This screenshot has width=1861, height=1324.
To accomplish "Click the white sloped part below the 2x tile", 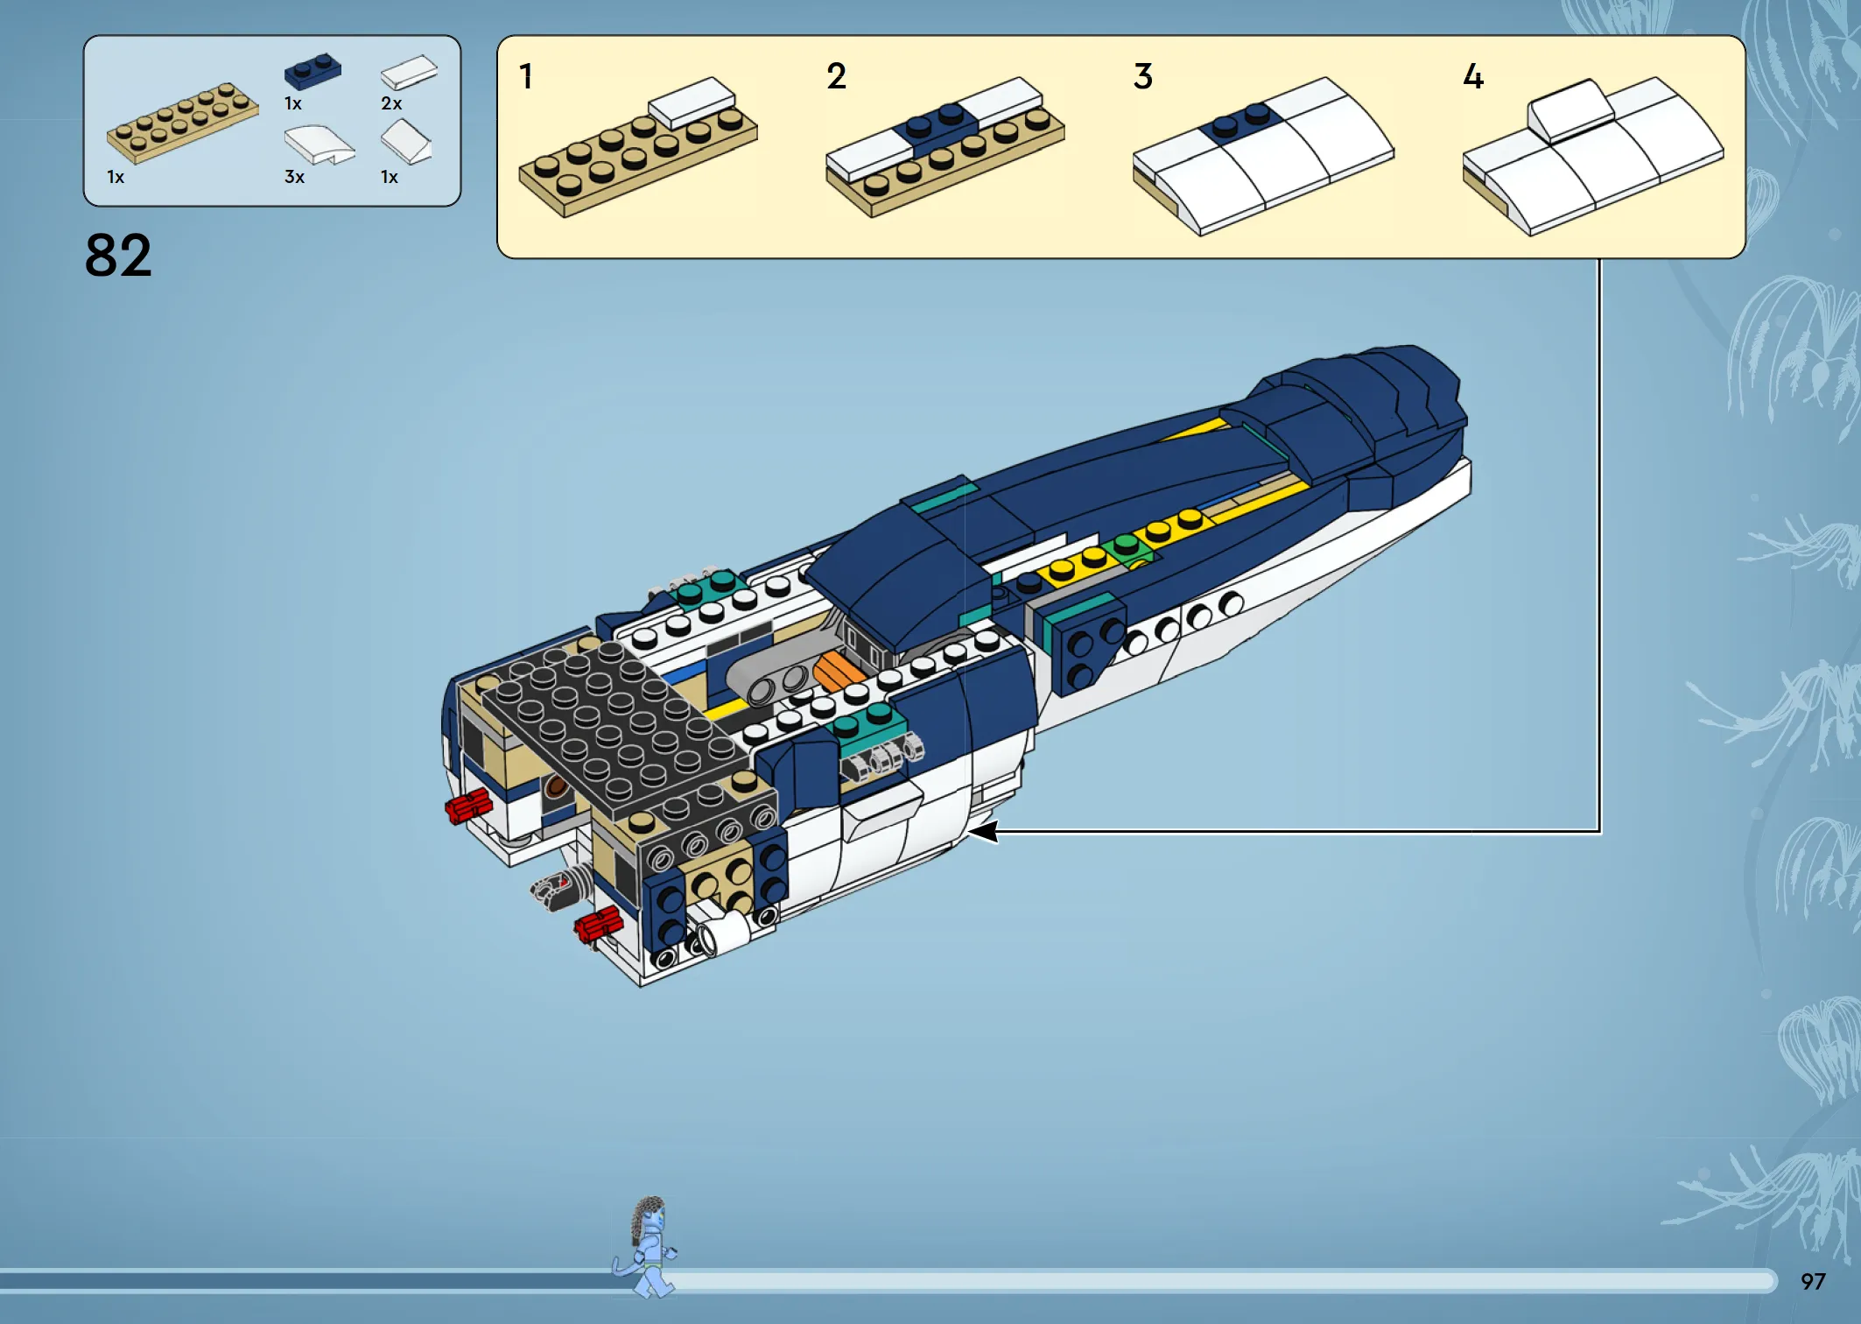I will pyautogui.click(x=406, y=142).
